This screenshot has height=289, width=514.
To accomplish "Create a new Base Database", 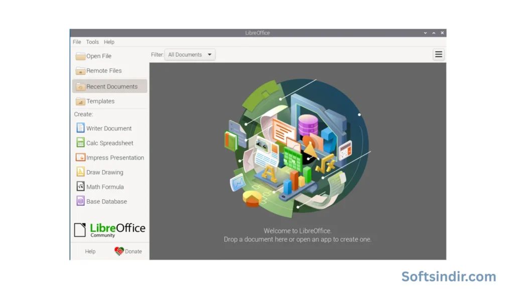I will [106, 201].
